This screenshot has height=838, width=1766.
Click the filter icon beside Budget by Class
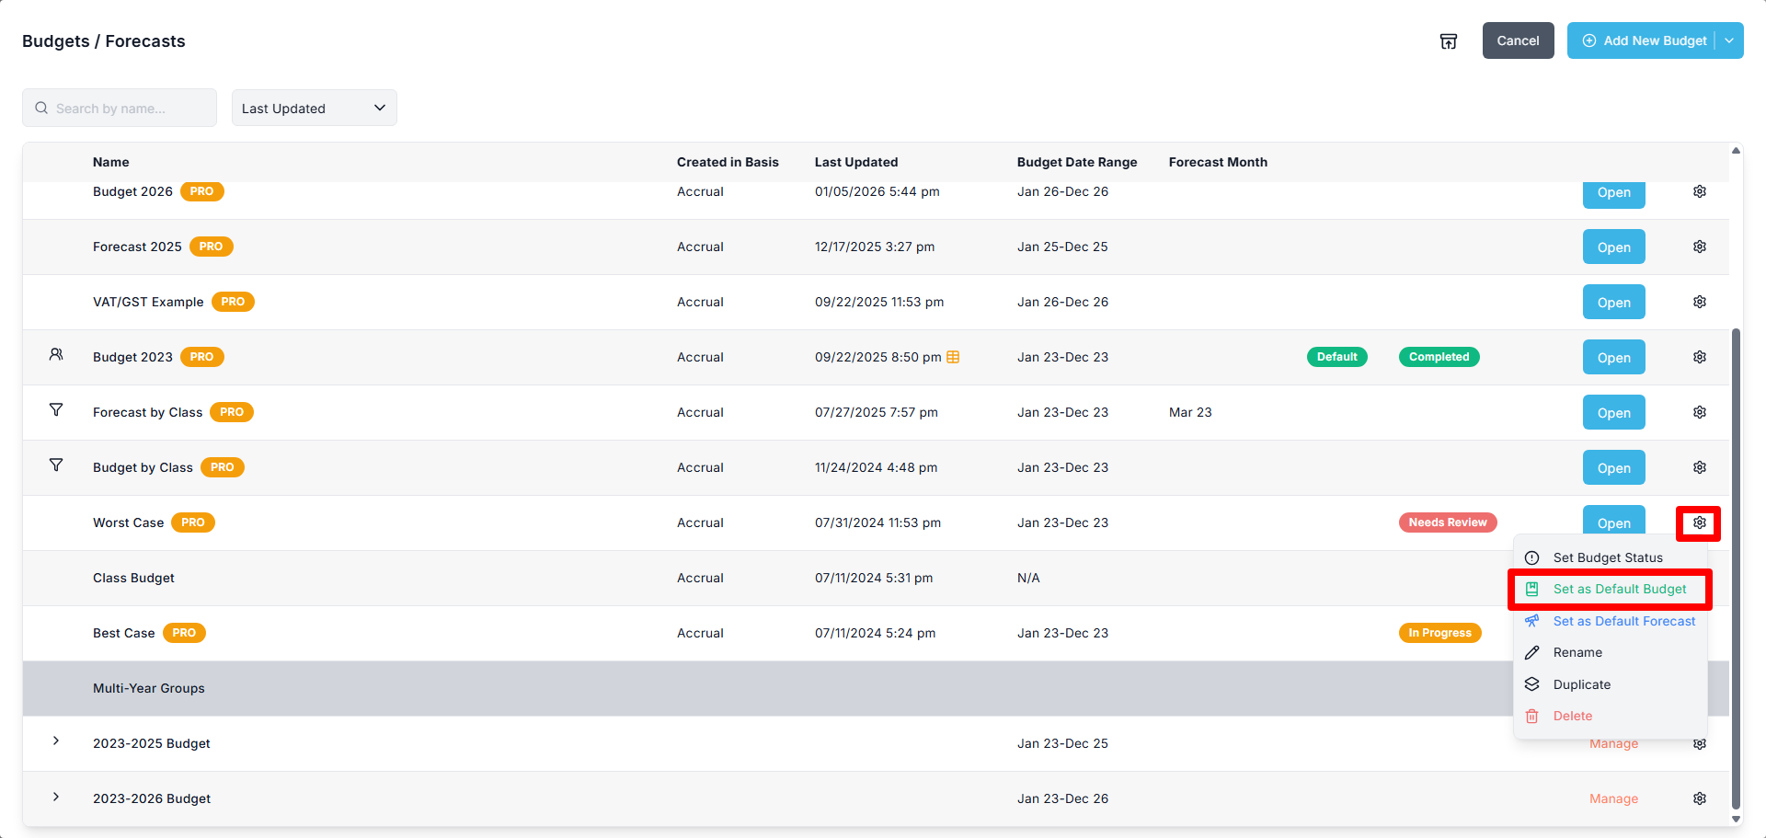56,465
